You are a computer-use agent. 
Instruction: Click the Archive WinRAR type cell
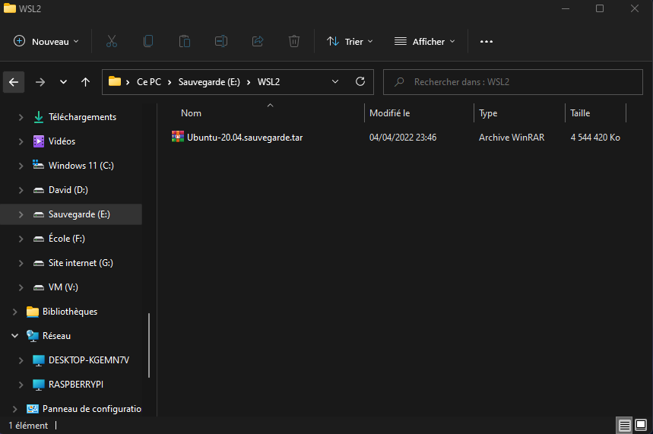pyautogui.click(x=512, y=137)
